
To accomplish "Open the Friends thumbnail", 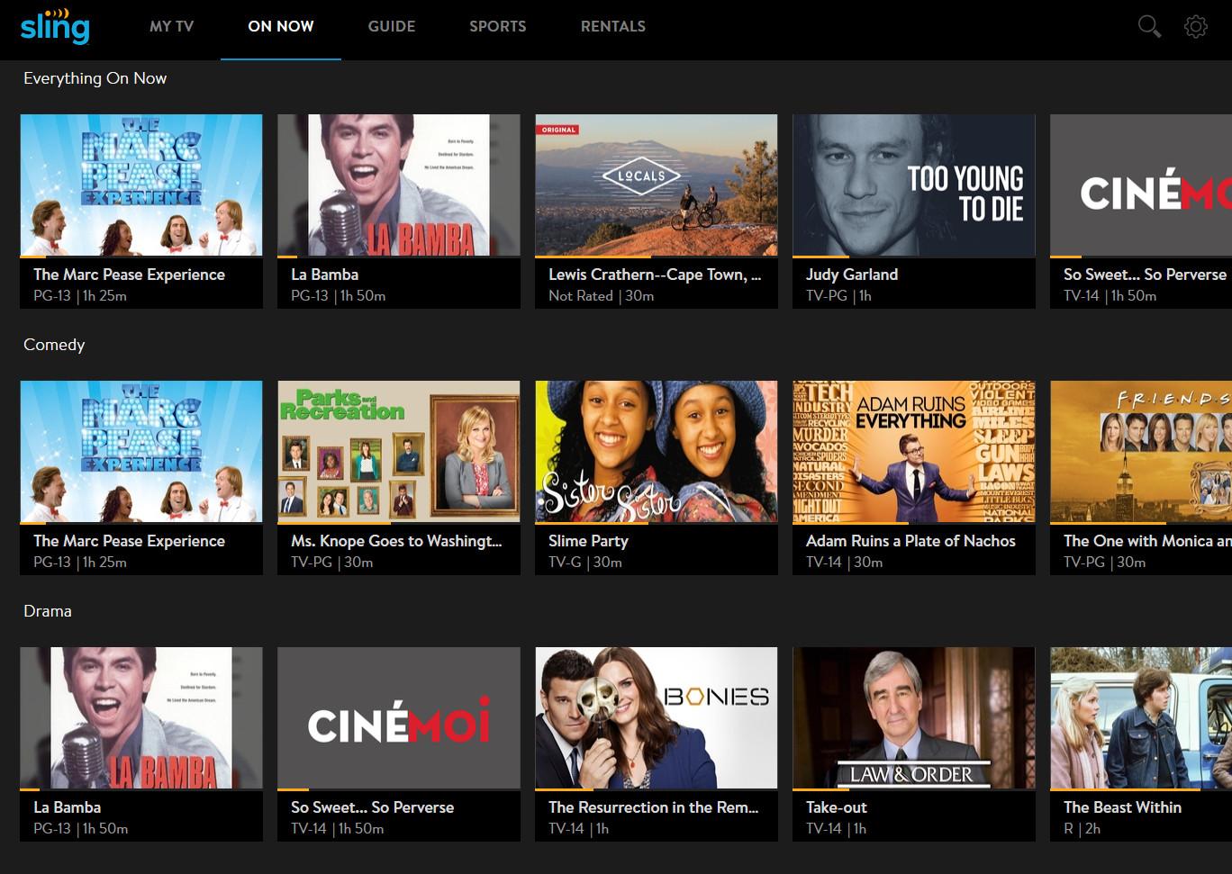I will point(1141,452).
